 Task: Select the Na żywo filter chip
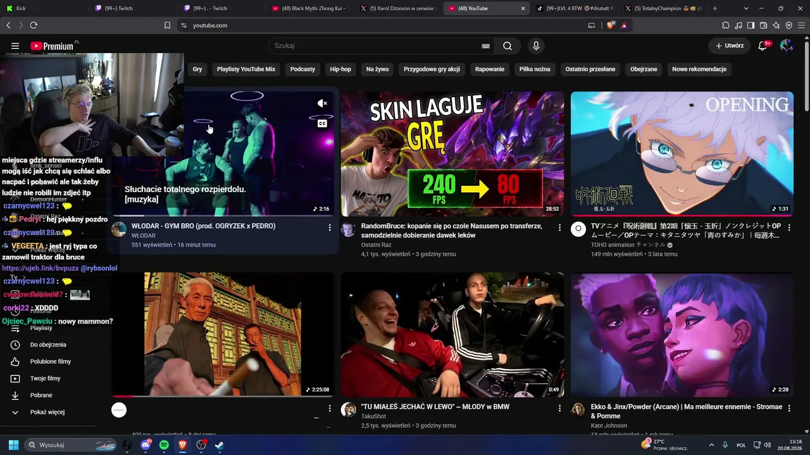point(377,69)
